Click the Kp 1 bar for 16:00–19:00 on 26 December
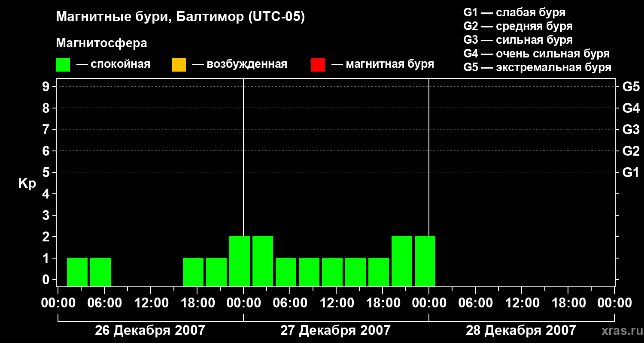The image size is (644, 343). 193,272
